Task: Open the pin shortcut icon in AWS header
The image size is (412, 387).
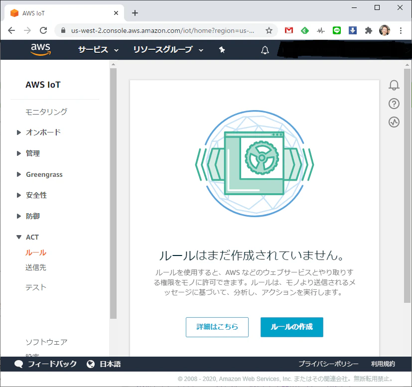Action: tap(222, 50)
